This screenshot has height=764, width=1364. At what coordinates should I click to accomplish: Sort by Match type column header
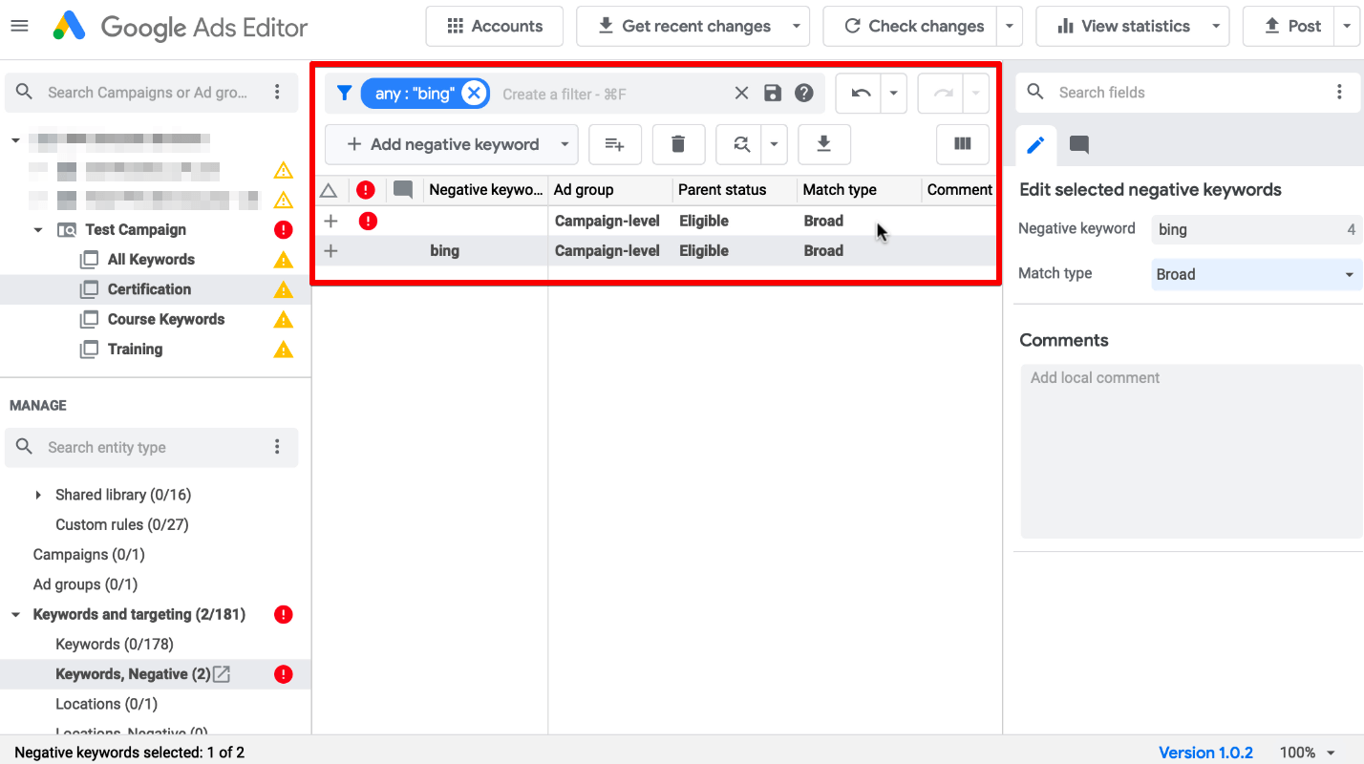click(860, 189)
